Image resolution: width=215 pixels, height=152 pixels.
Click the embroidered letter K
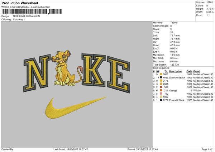94,70
